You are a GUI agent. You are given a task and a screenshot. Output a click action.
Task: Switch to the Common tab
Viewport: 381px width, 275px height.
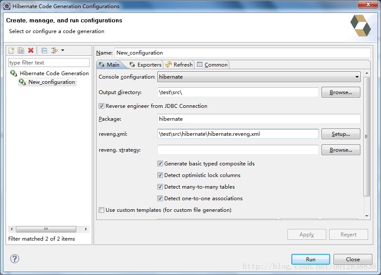pyautogui.click(x=212, y=65)
